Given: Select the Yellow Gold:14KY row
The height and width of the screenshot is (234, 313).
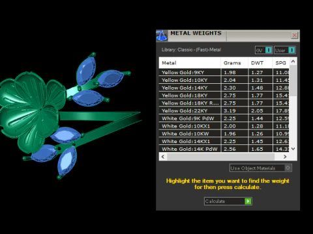Looking at the screenshot, I should pyautogui.click(x=224, y=88).
